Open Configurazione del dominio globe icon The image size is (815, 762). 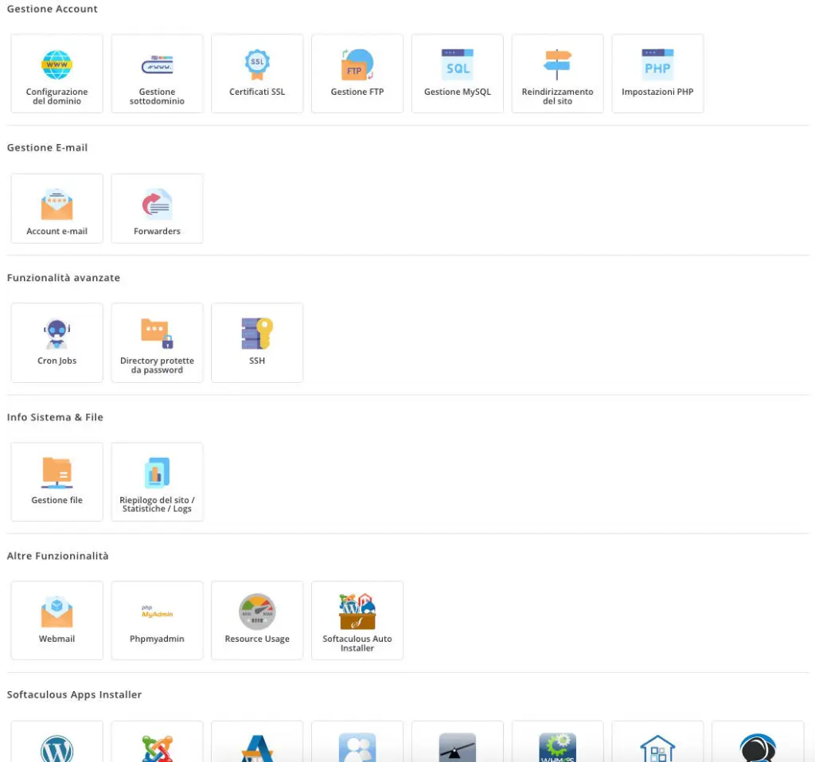tap(57, 64)
